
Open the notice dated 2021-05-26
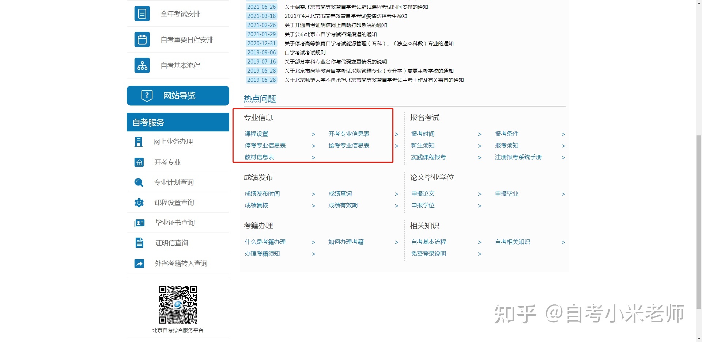(x=356, y=7)
